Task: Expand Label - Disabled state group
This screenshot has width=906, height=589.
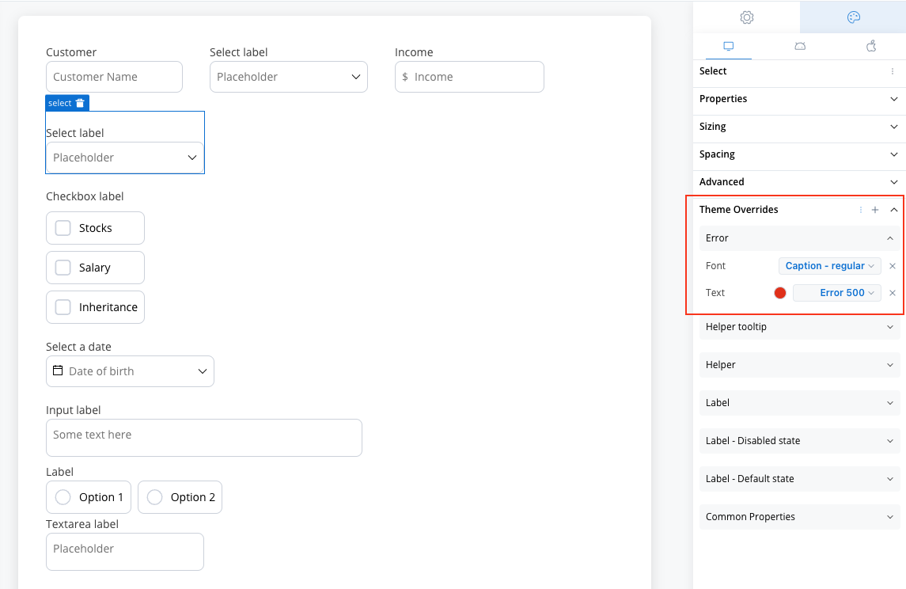Action: click(x=800, y=441)
